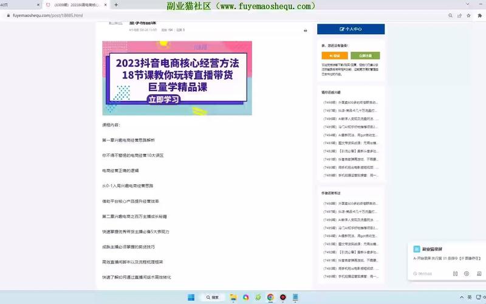Bookmark this page with the star icon
The height and width of the screenshot is (304, 486).
click(x=468, y=15)
